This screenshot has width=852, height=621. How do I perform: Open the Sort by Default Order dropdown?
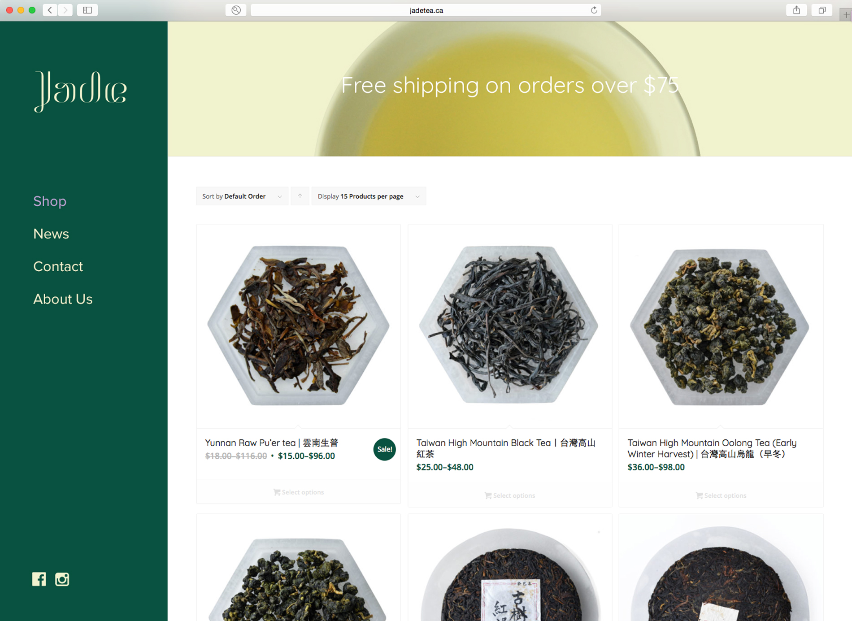click(242, 196)
